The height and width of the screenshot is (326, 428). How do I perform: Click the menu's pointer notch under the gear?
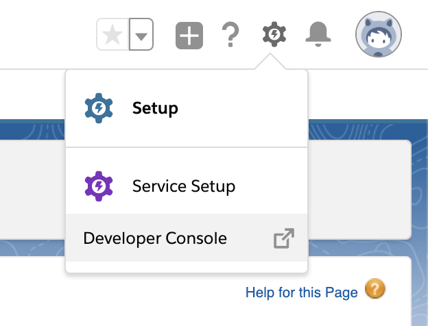[x=270, y=64]
